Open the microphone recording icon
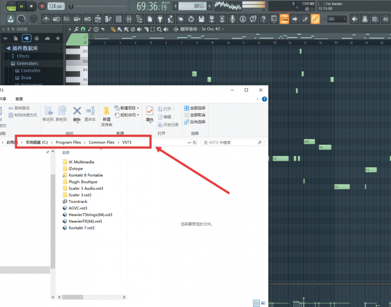The height and width of the screenshot is (307, 391). 232,19
